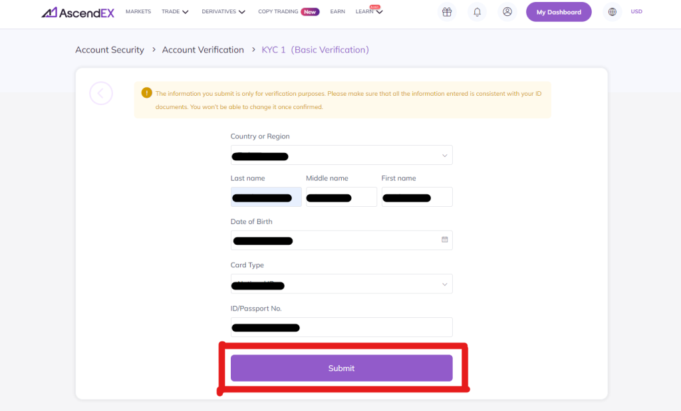Click the back arrow circle button

(101, 93)
